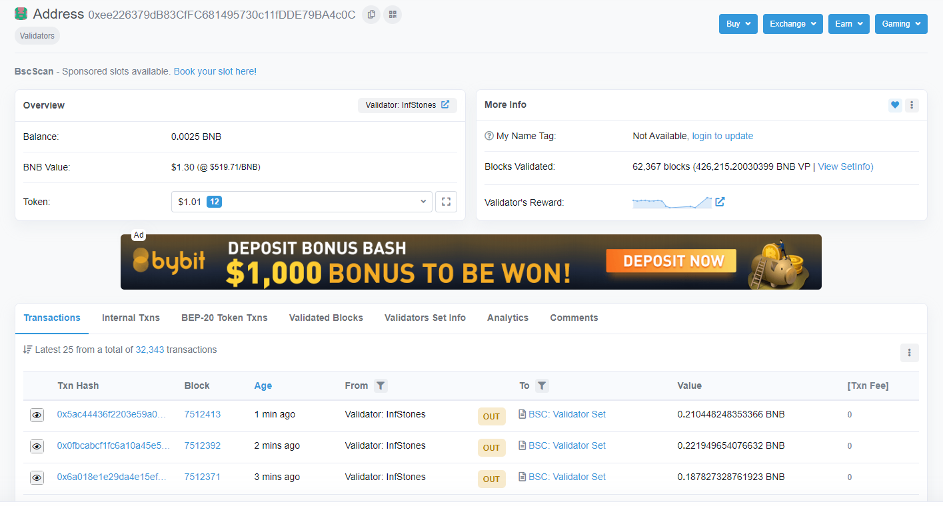943x506 pixels.
Task: Open the Buy dropdown
Action: coord(738,24)
